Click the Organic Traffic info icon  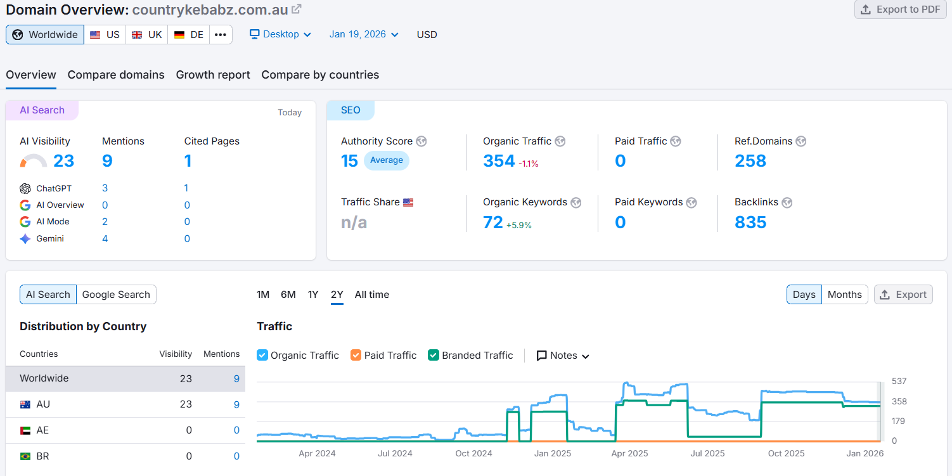click(x=560, y=141)
